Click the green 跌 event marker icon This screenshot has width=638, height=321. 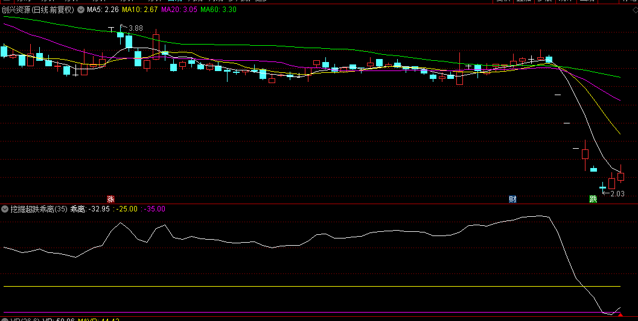point(593,199)
